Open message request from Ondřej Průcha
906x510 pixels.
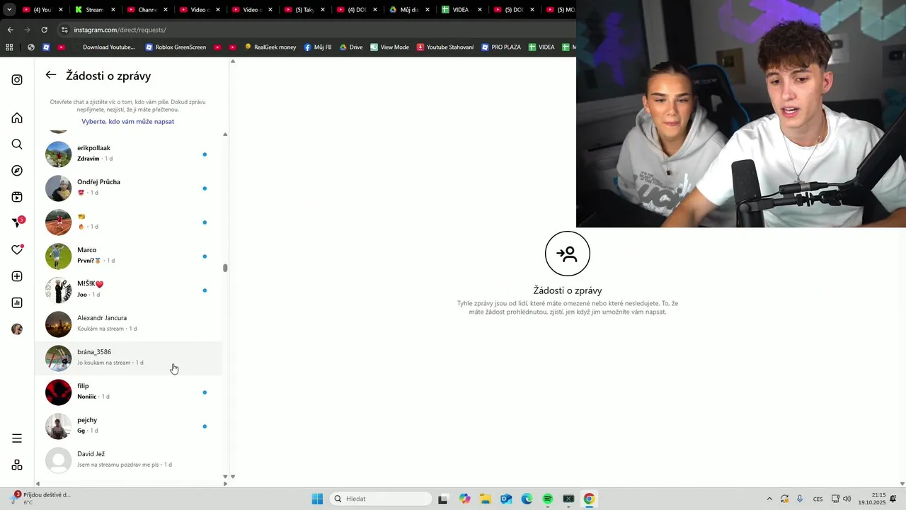(x=128, y=188)
